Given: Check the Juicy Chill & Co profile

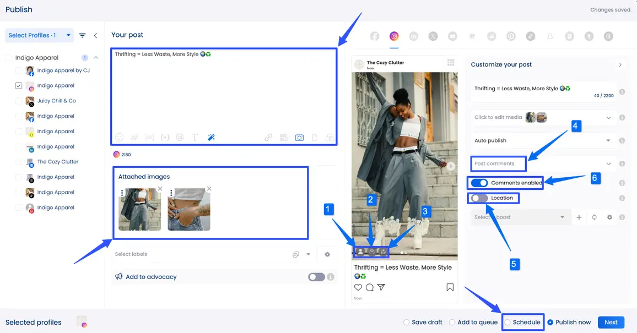Looking at the screenshot, I should pyautogui.click(x=19, y=101).
